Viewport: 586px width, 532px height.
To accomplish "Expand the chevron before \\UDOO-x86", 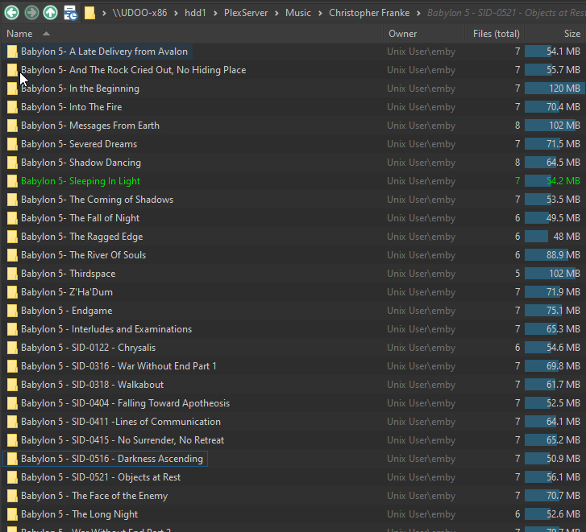I will (x=104, y=14).
